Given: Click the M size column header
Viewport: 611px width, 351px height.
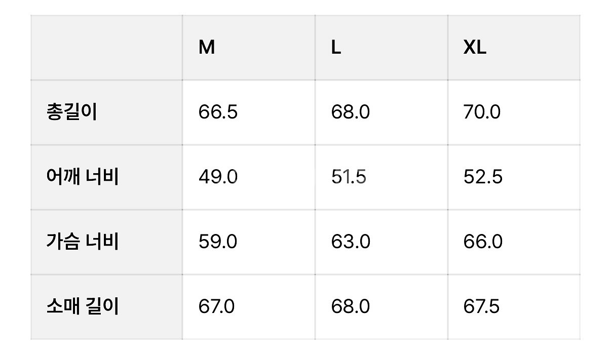Looking at the screenshot, I should tap(207, 48).
